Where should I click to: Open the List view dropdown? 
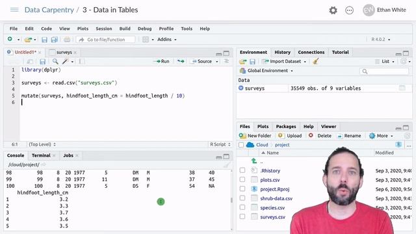[385, 62]
